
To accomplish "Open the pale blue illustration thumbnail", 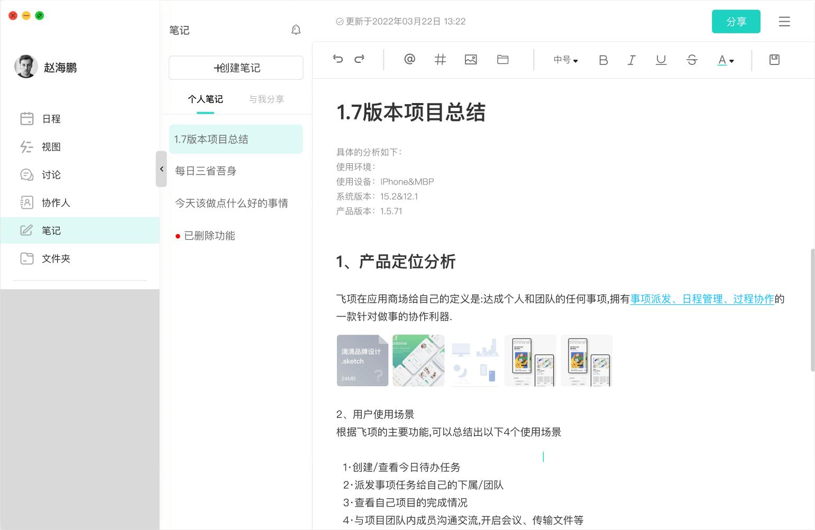I will tap(474, 360).
